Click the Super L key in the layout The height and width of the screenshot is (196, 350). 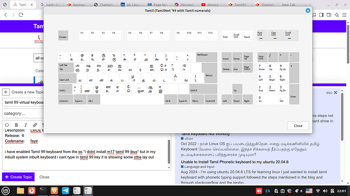tap(80, 99)
